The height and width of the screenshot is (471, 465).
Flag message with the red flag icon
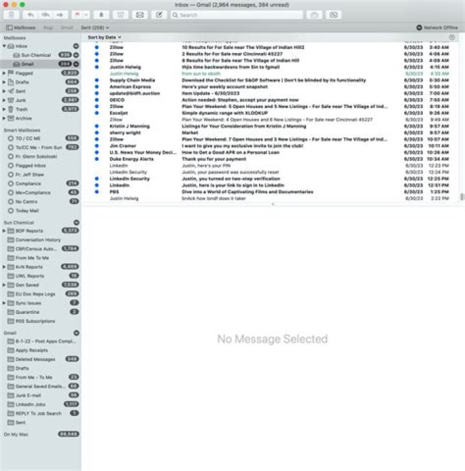pos(77,15)
